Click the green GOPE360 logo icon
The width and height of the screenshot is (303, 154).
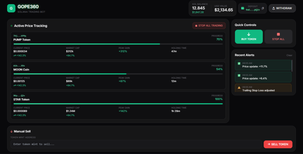pyautogui.click(x=11, y=8)
